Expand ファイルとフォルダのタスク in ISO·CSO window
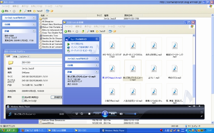This screenshot has width=214, height=133. coord(34,18)
